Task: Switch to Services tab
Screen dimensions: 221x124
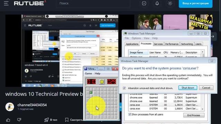Action: coord(158,44)
